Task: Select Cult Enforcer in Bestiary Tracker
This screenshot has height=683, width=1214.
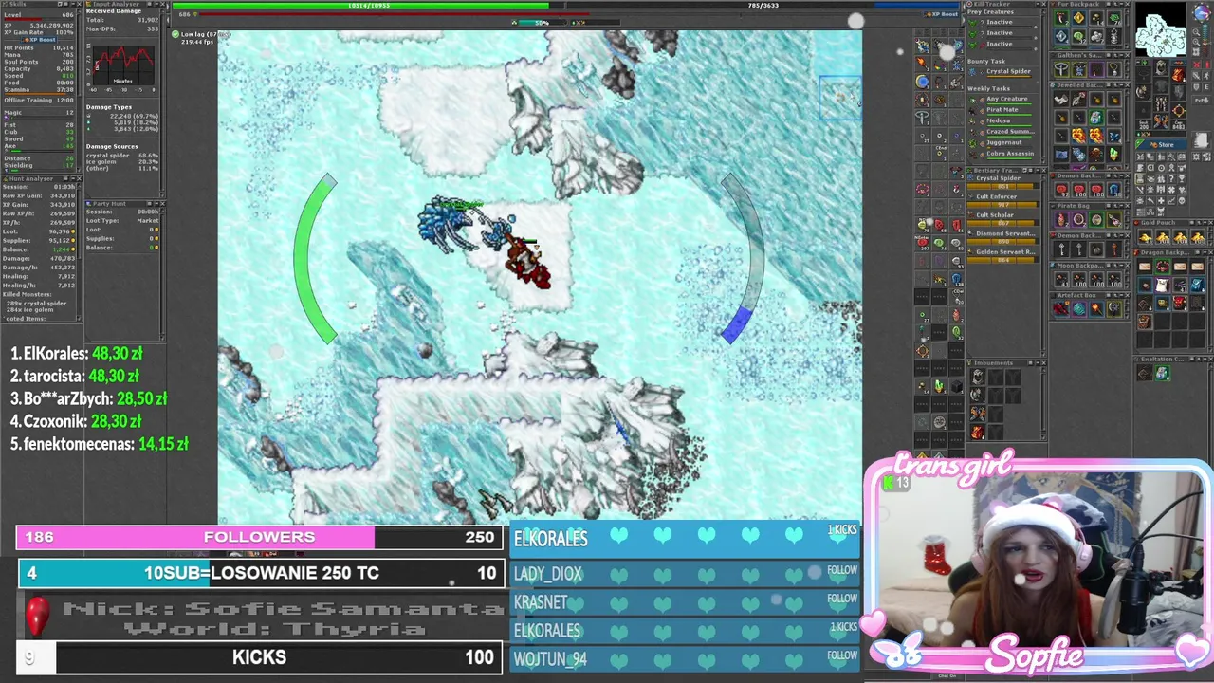Action: [997, 196]
